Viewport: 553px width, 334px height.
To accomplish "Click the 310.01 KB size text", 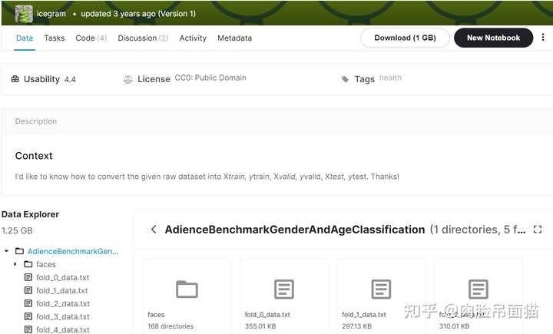I will pos(454,326).
